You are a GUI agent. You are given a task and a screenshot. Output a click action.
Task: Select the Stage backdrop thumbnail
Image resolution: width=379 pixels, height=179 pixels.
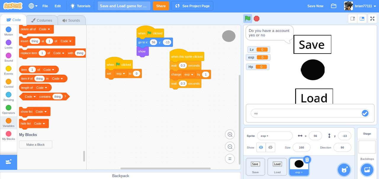(x=367, y=147)
